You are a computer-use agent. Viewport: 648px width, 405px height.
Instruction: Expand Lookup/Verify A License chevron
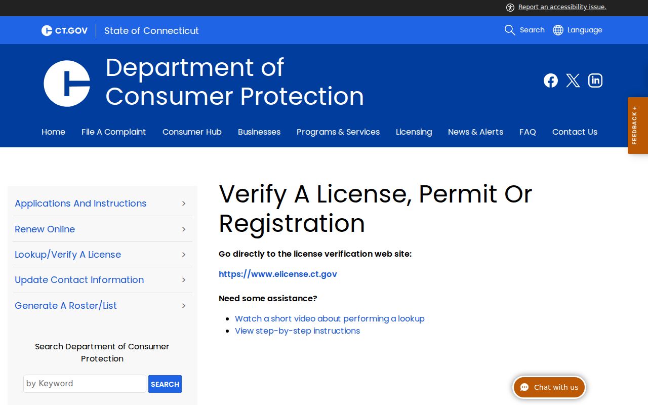[184, 255]
